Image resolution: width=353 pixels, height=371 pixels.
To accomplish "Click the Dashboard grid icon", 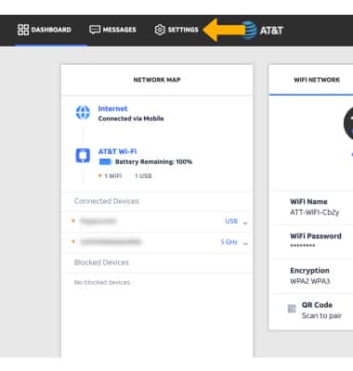I will [x=23, y=30].
